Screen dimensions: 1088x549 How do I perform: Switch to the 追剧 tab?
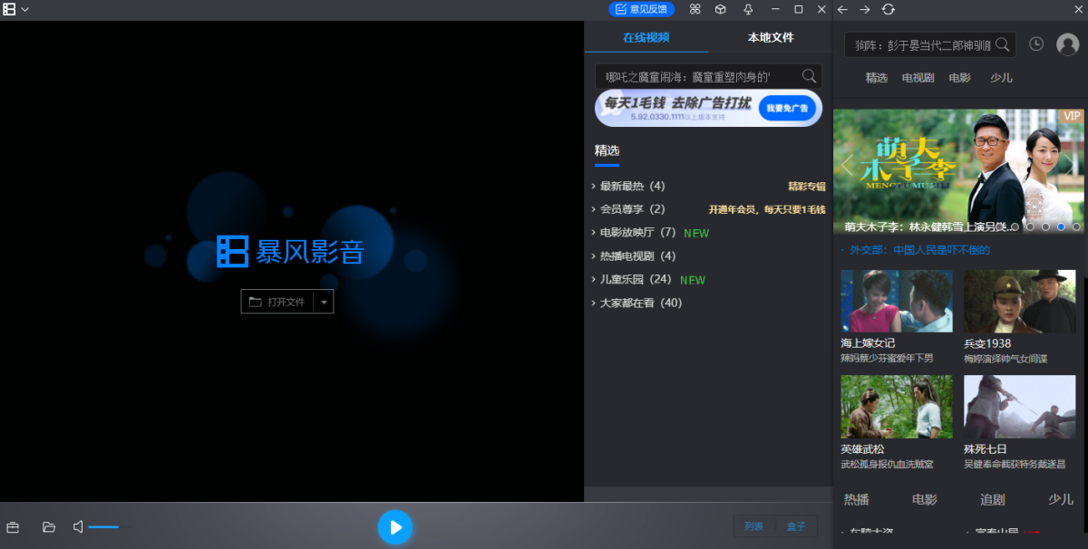click(993, 499)
